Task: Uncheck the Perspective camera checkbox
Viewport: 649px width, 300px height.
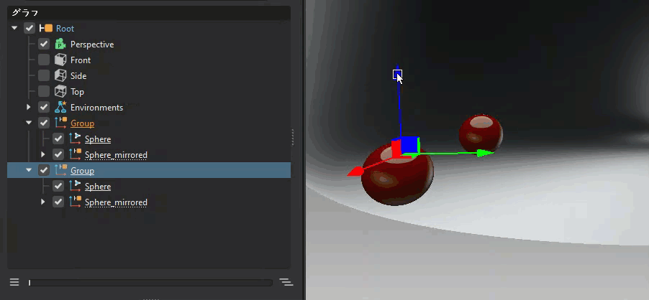Action: [x=44, y=44]
